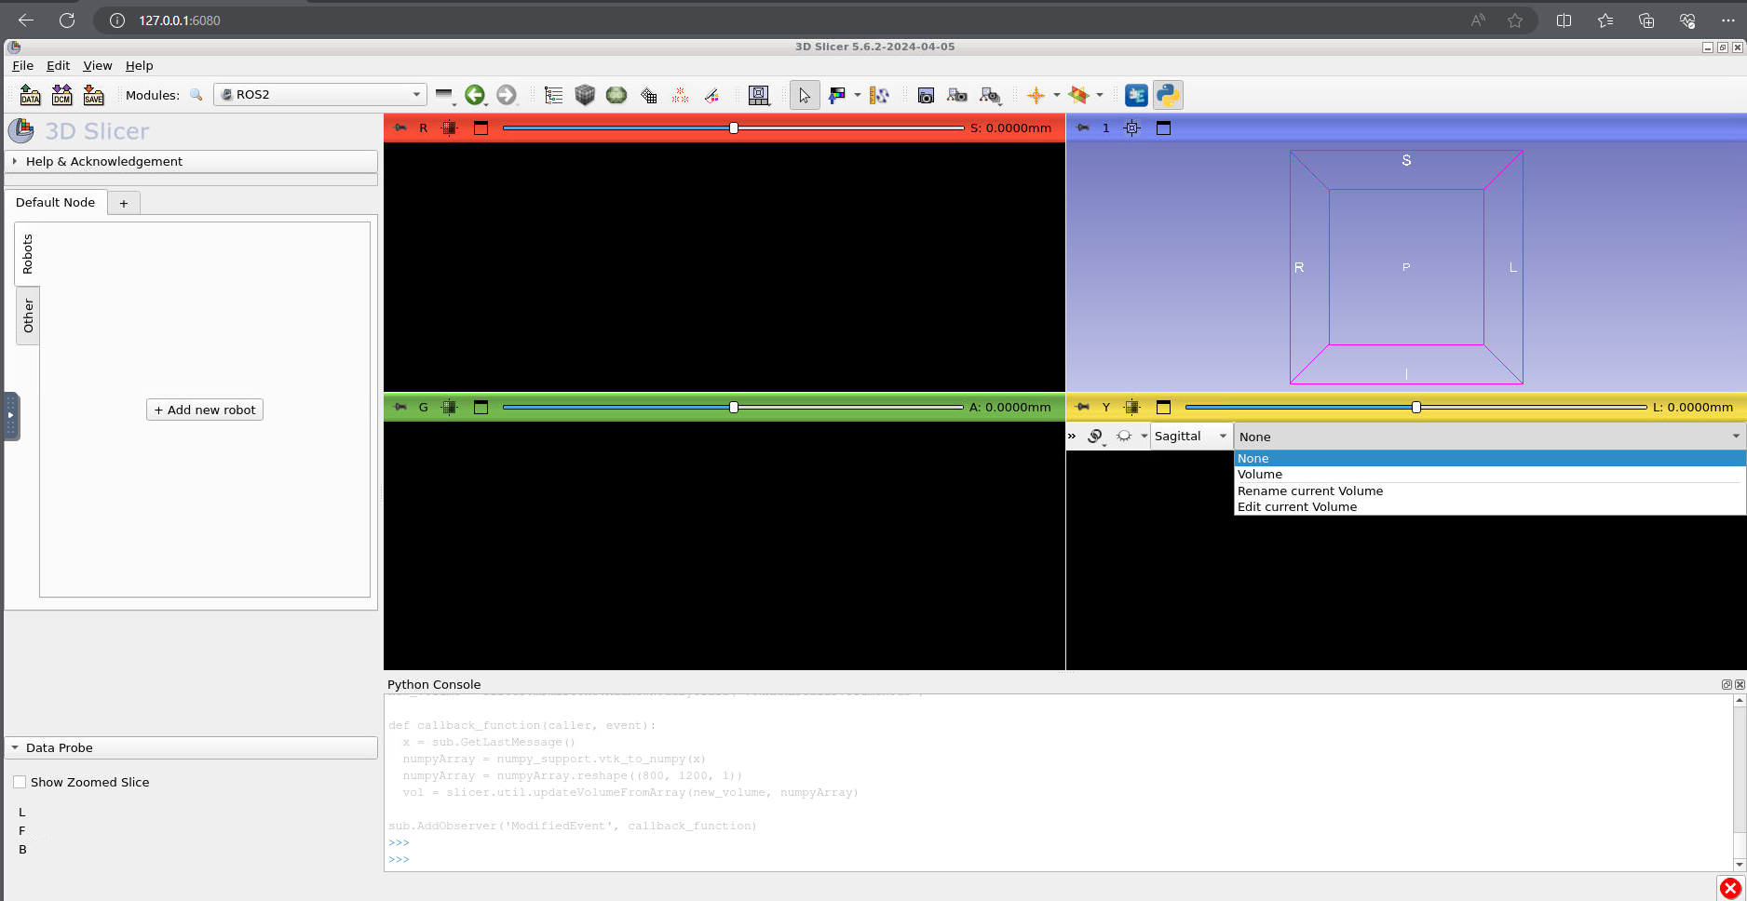Click the green slice offset slider handle
Screen dimensions: 1747x901
click(x=734, y=407)
